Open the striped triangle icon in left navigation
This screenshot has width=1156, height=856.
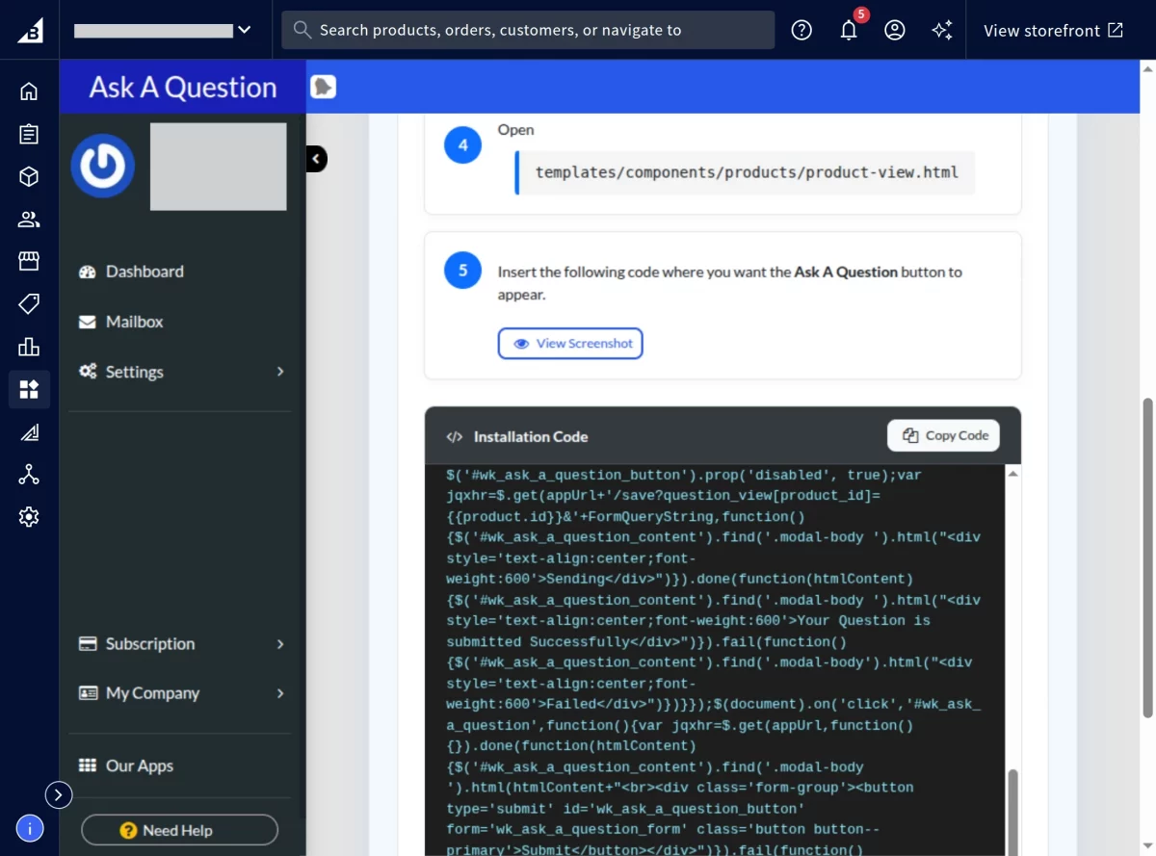tap(29, 432)
